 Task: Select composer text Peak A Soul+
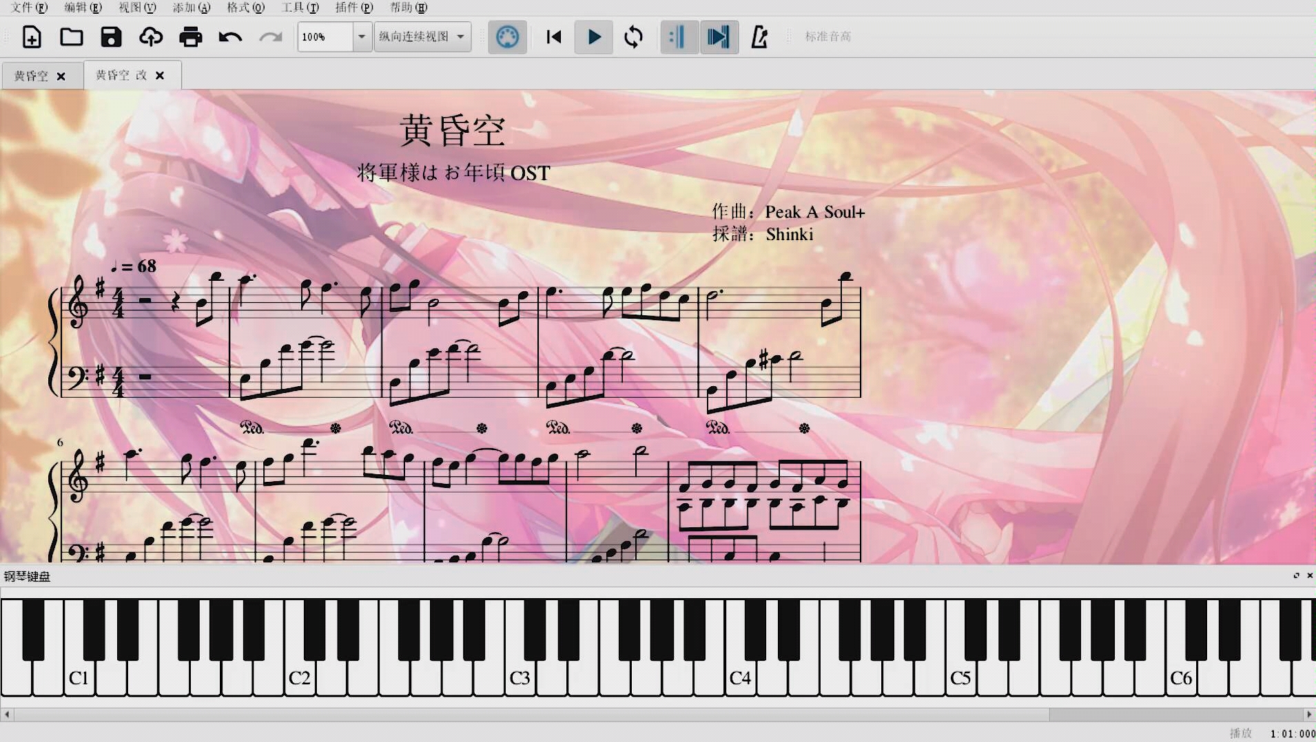pos(814,212)
